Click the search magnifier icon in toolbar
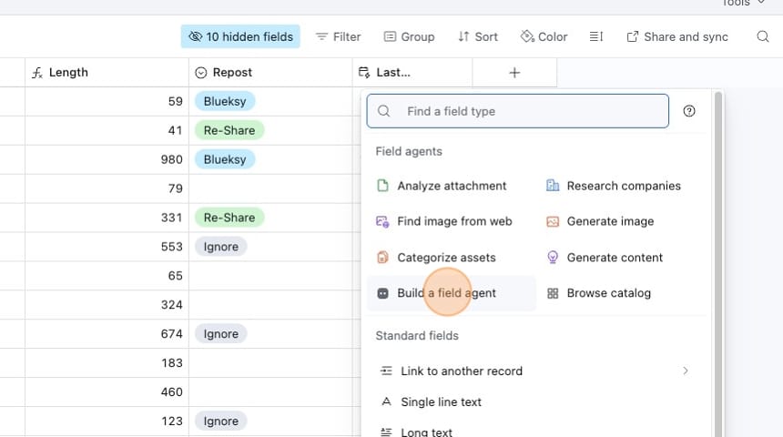The width and height of the screenshot is (783, 437). click(763, 36)
